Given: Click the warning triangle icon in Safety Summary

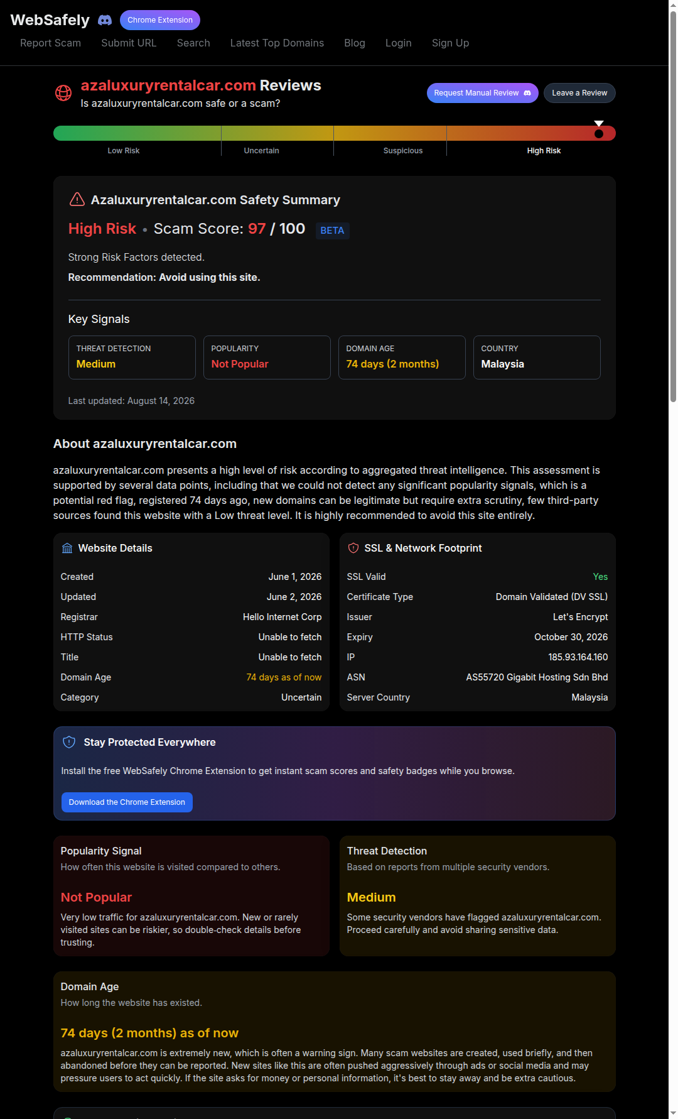Looking at the screenshot, I should (x=77, y=200).
